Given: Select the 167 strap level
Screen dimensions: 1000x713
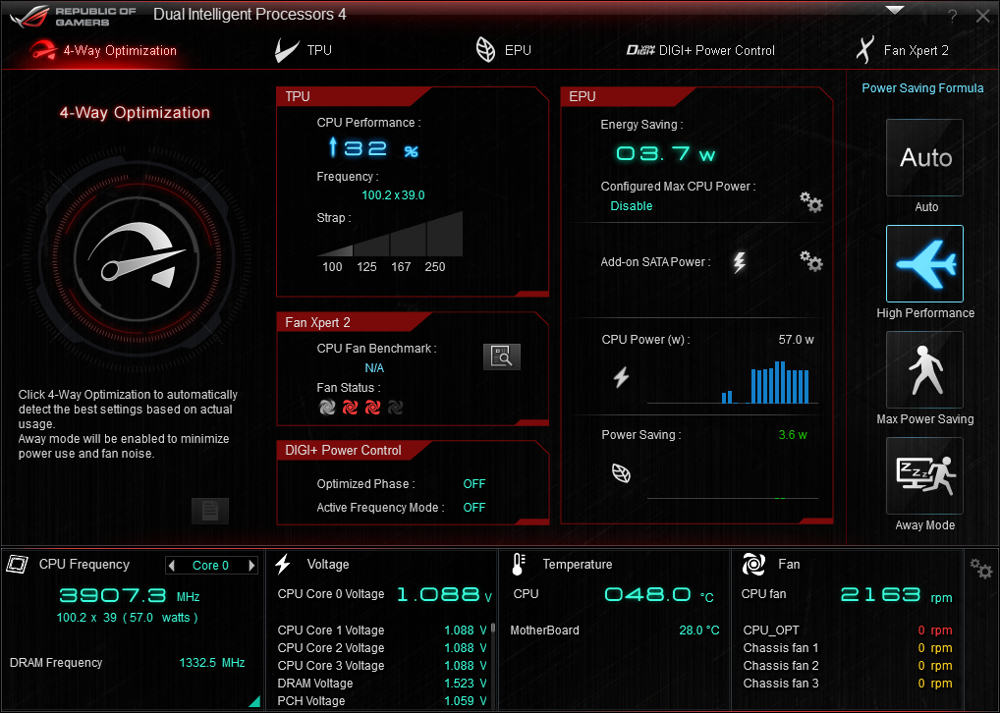Looking at the screenshot, I should tap(401, 266).
